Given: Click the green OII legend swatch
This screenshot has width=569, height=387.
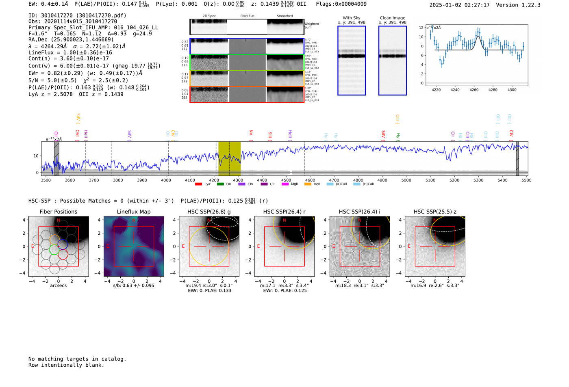Looking at the screenshot, I should [x=220, y=184].
